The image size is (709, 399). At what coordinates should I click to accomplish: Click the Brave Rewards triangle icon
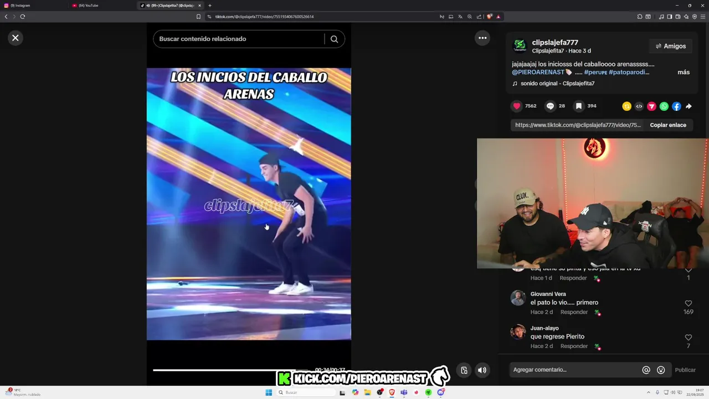pos(499,17)
